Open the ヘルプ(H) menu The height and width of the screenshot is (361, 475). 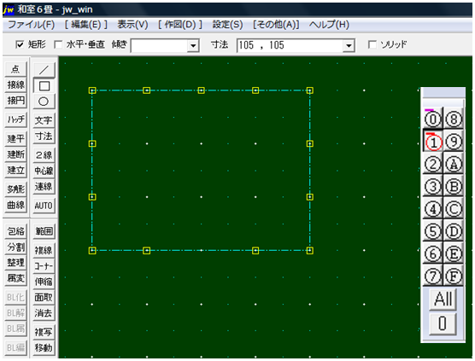tap(329, 25)
